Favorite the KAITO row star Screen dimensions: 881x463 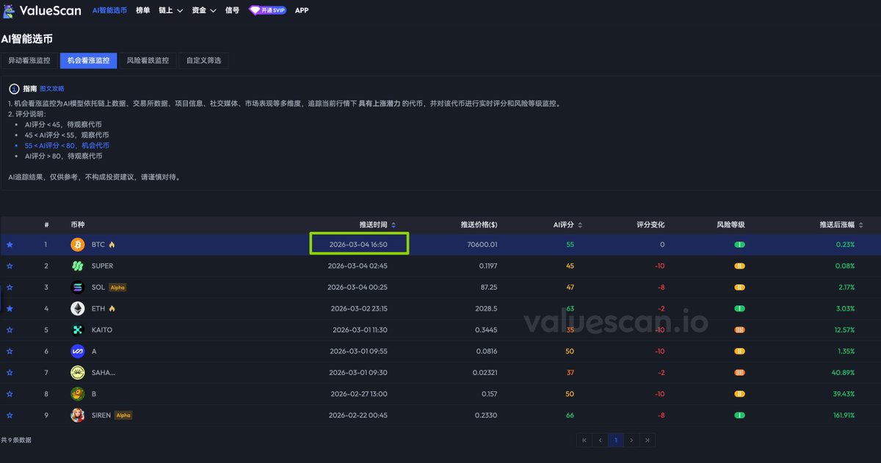click(x=10, y=330)
